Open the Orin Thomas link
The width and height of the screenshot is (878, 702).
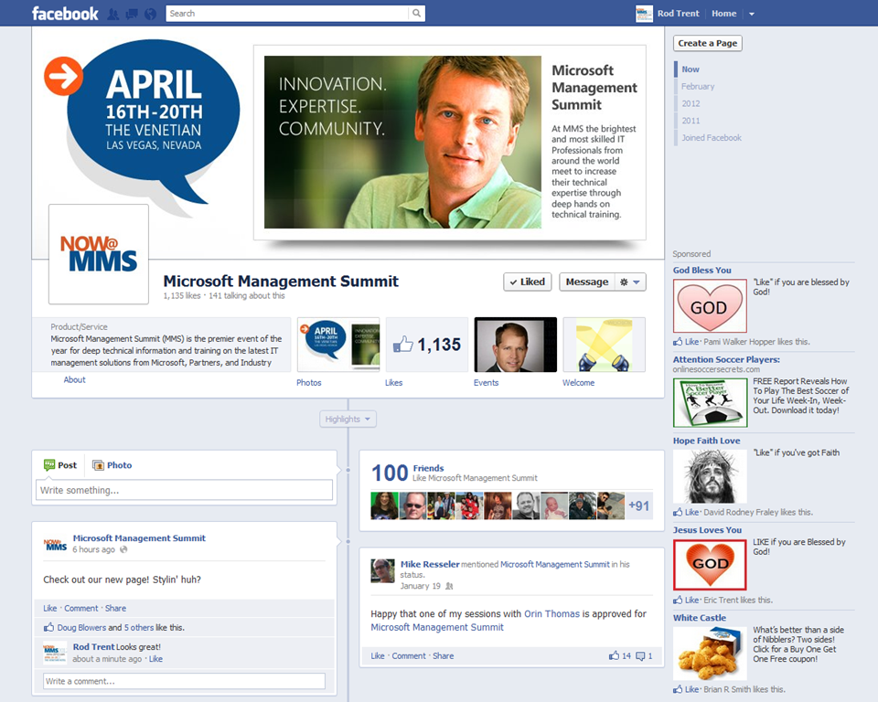[x=551, y=614]
